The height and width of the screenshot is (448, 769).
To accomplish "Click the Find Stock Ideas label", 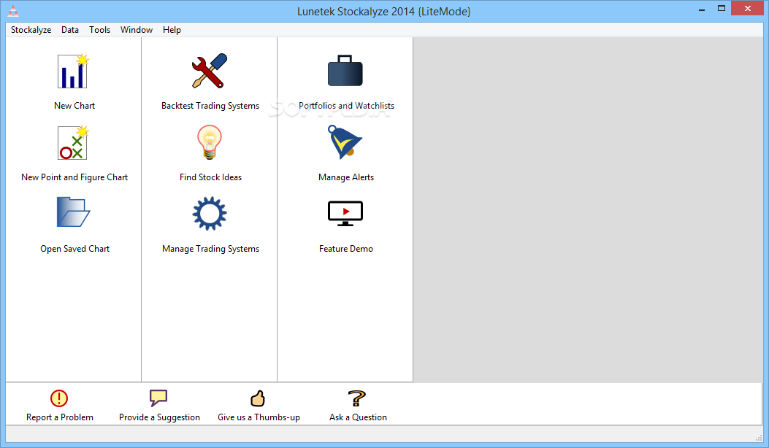I will point(210,177).
